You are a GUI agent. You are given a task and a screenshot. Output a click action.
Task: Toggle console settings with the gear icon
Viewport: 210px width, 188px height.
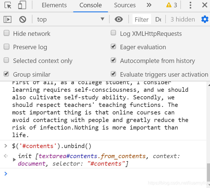click(x=205, y=19)
